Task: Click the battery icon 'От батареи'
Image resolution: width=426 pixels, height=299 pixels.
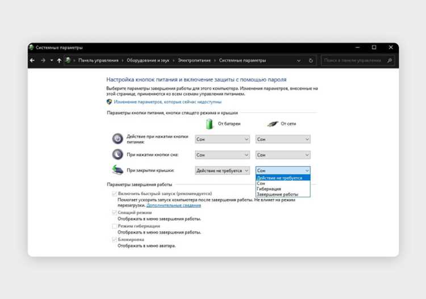Action: click(x=210, y=124)
